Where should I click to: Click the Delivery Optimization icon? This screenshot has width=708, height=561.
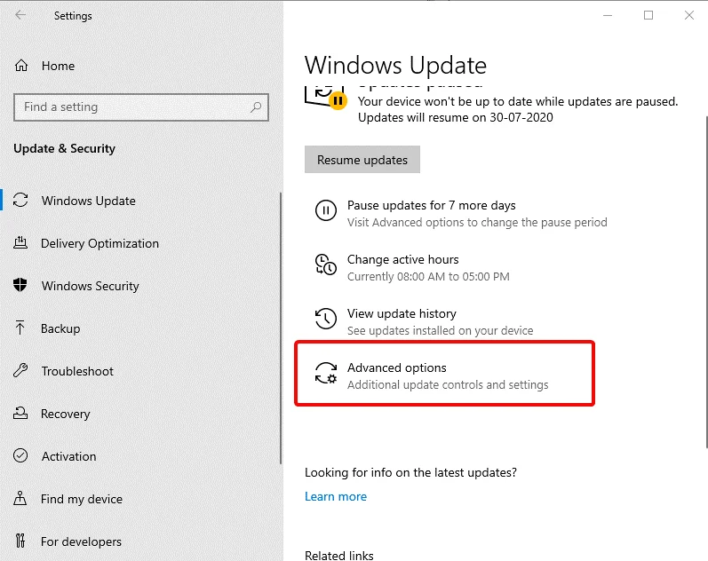tap(20, 243)
